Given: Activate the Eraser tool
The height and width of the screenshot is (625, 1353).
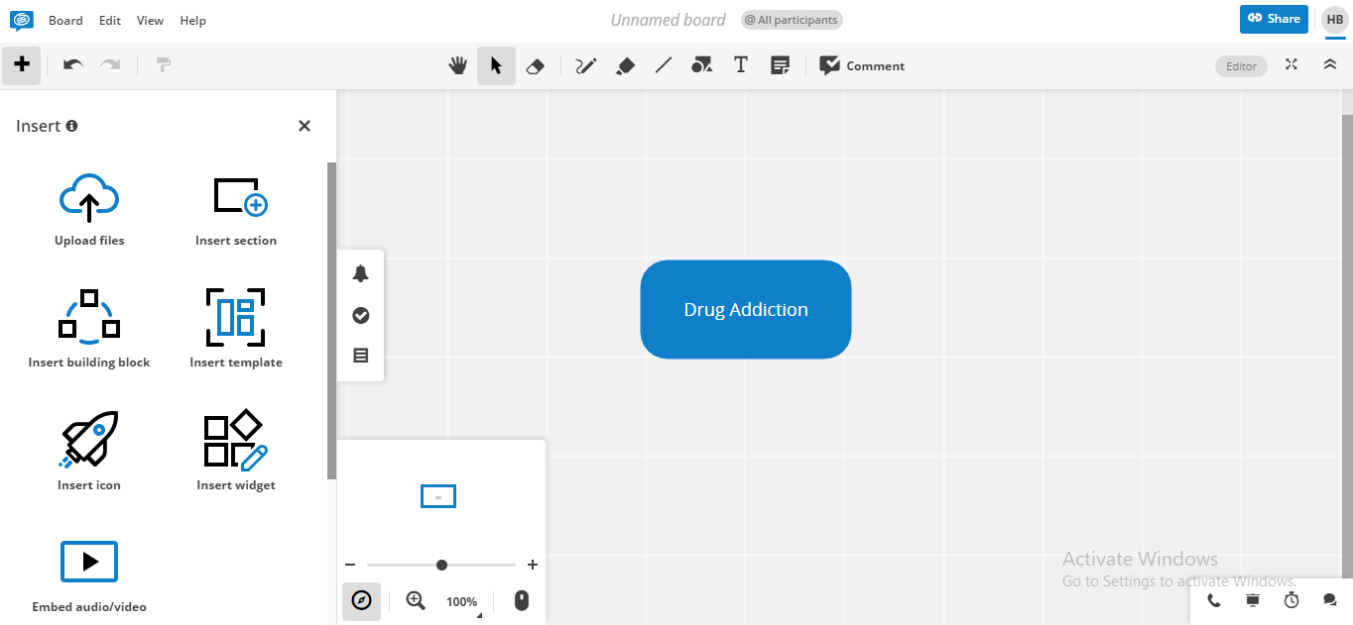Looking at the screenshot, I should [x=536, y=65].
